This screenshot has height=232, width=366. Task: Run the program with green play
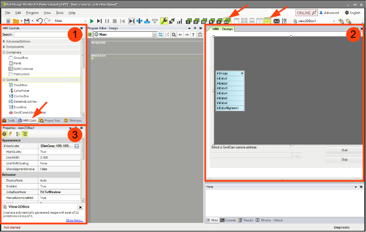(x=92, y=21)
